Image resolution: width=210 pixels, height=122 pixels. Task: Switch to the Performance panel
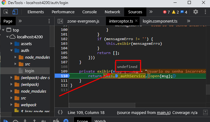tap(63, 12)
